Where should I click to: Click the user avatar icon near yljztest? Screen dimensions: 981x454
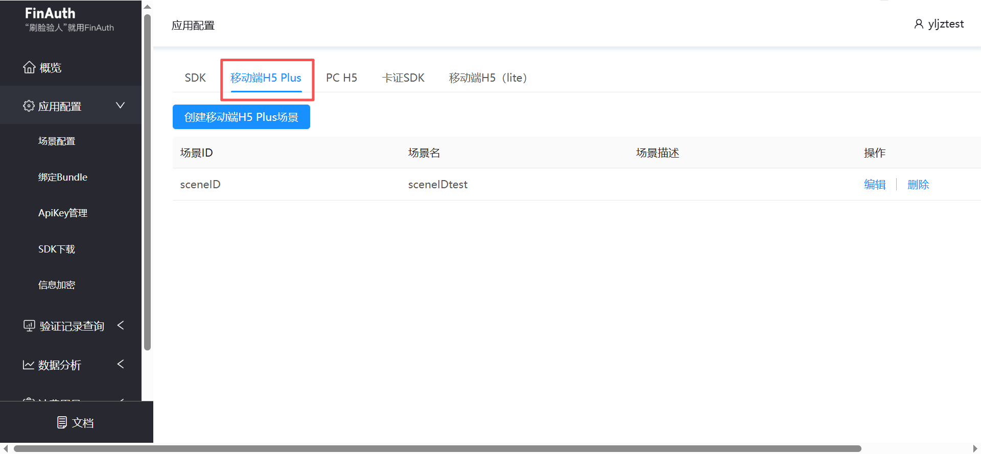point(918,24)
